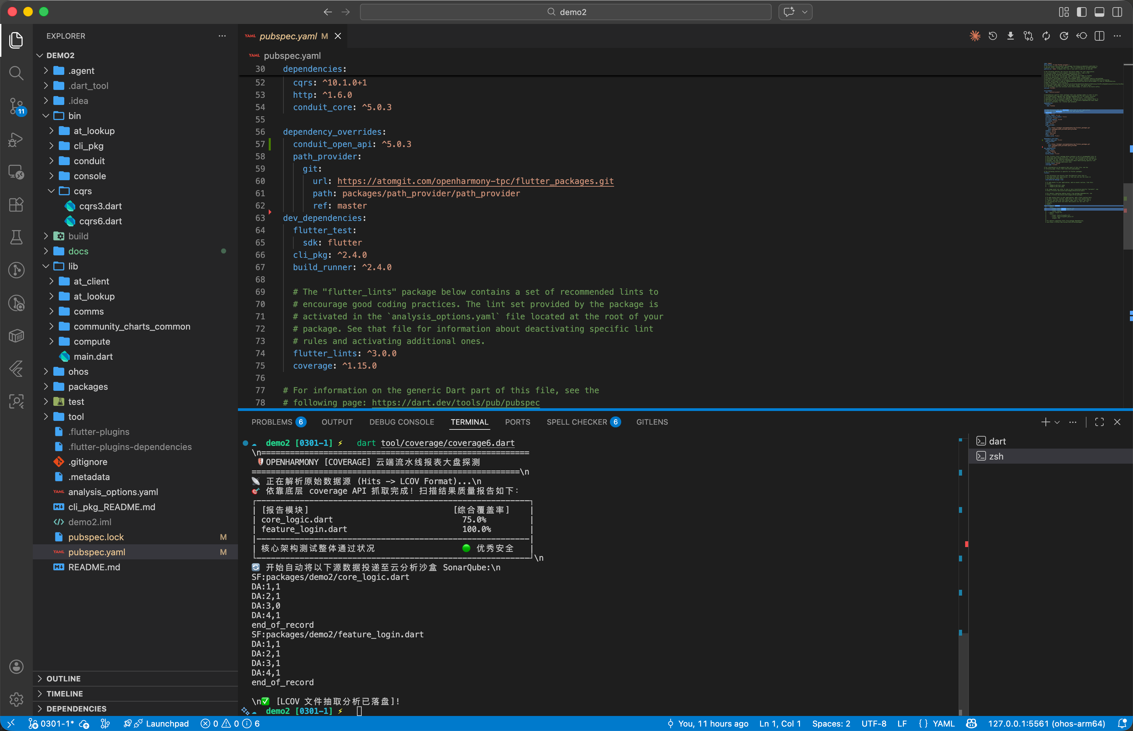Open the Extensions view
Viewport: 1133px width, 731px height.
pyautogui.click(x=16, y=204)
